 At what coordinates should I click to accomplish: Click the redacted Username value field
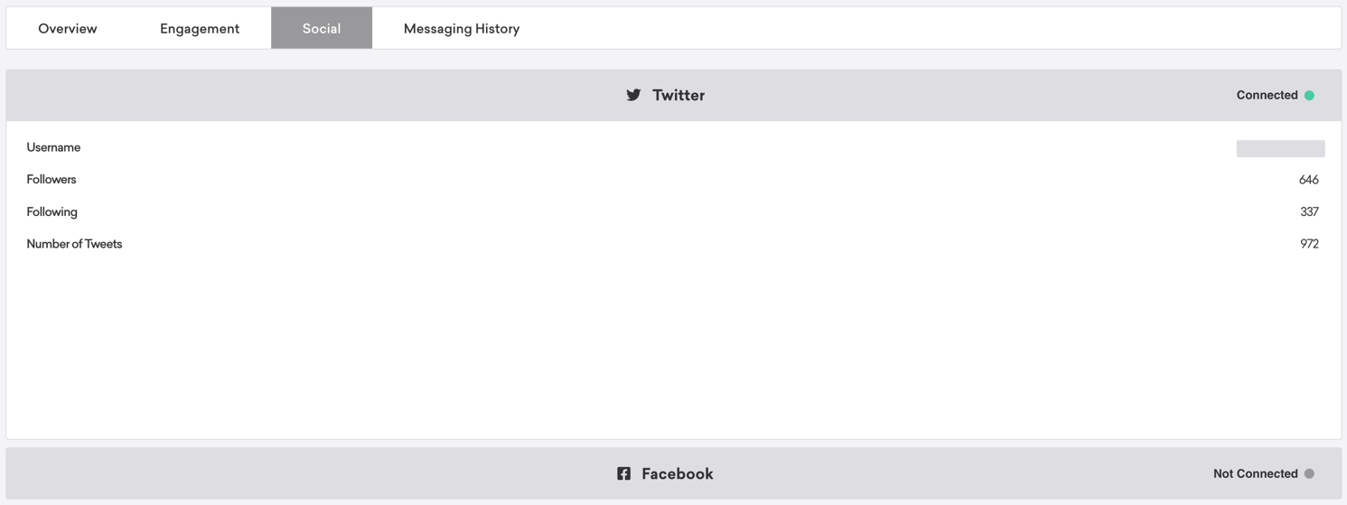coord(1280,148)
